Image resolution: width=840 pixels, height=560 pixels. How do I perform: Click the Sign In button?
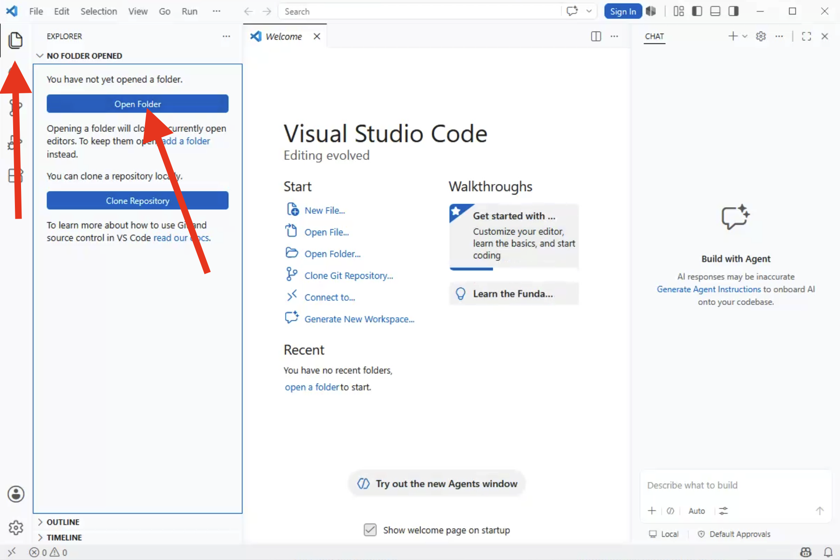pyautogui.click(x=623, y=11)
